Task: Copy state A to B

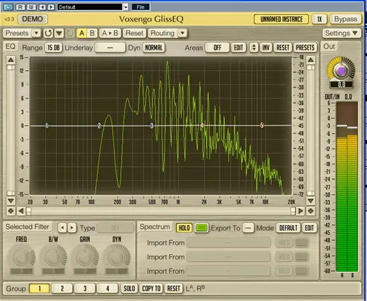Action: tap(110, 34)
